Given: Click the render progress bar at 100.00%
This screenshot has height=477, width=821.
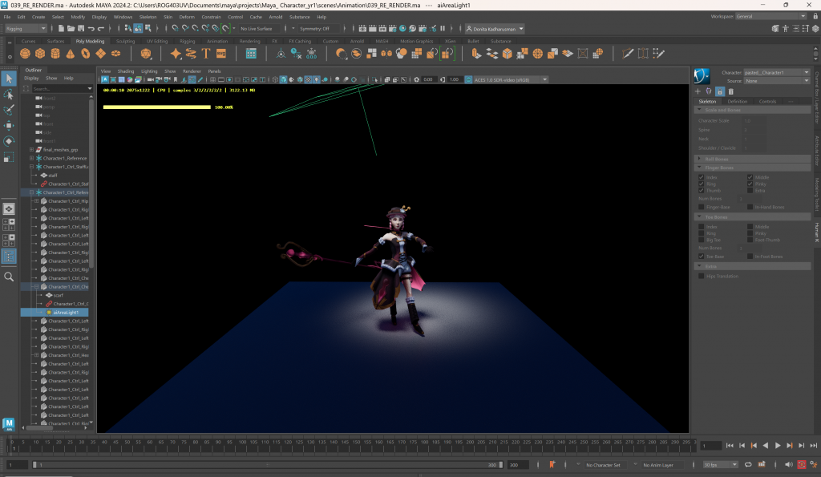Looking at the screenshot, I should [x=157, y=107].
